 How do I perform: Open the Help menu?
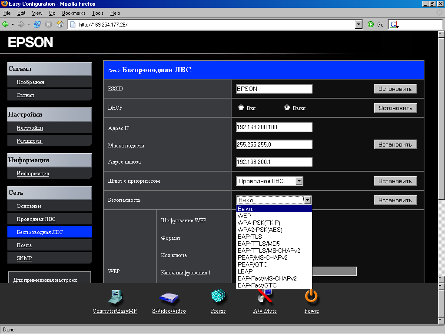tap(115, 13)
